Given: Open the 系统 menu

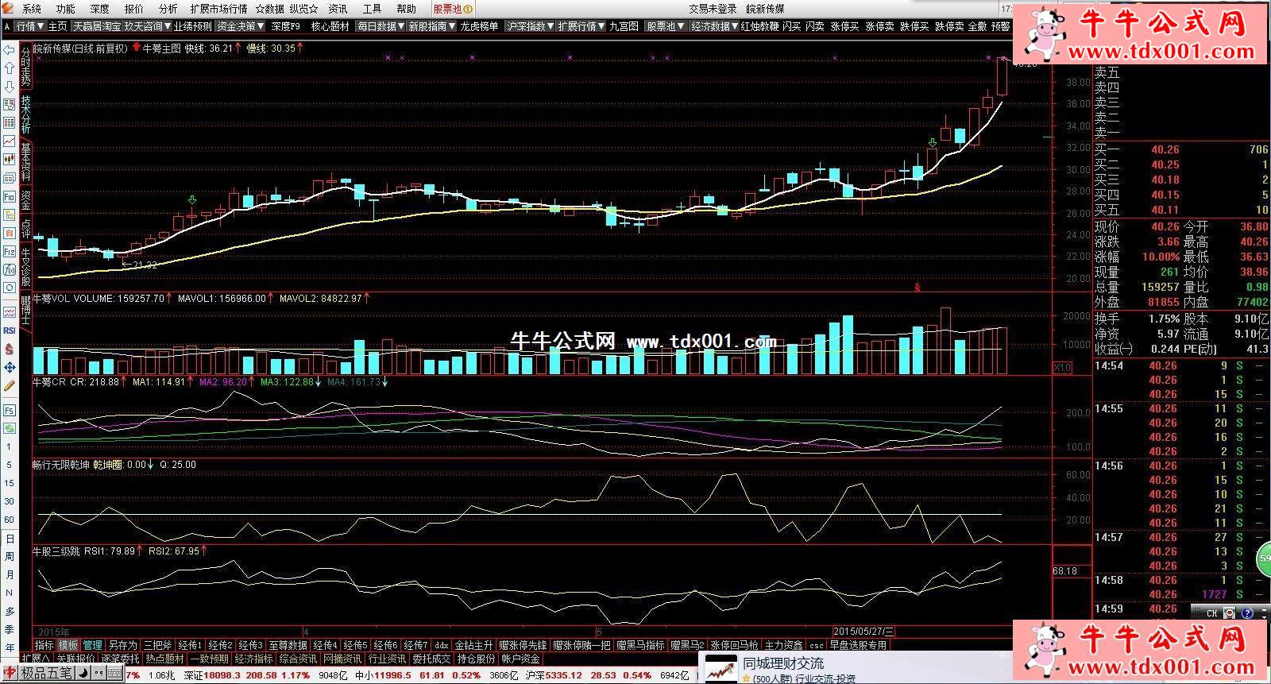Looking at the screenshot, I should point(32,9).
